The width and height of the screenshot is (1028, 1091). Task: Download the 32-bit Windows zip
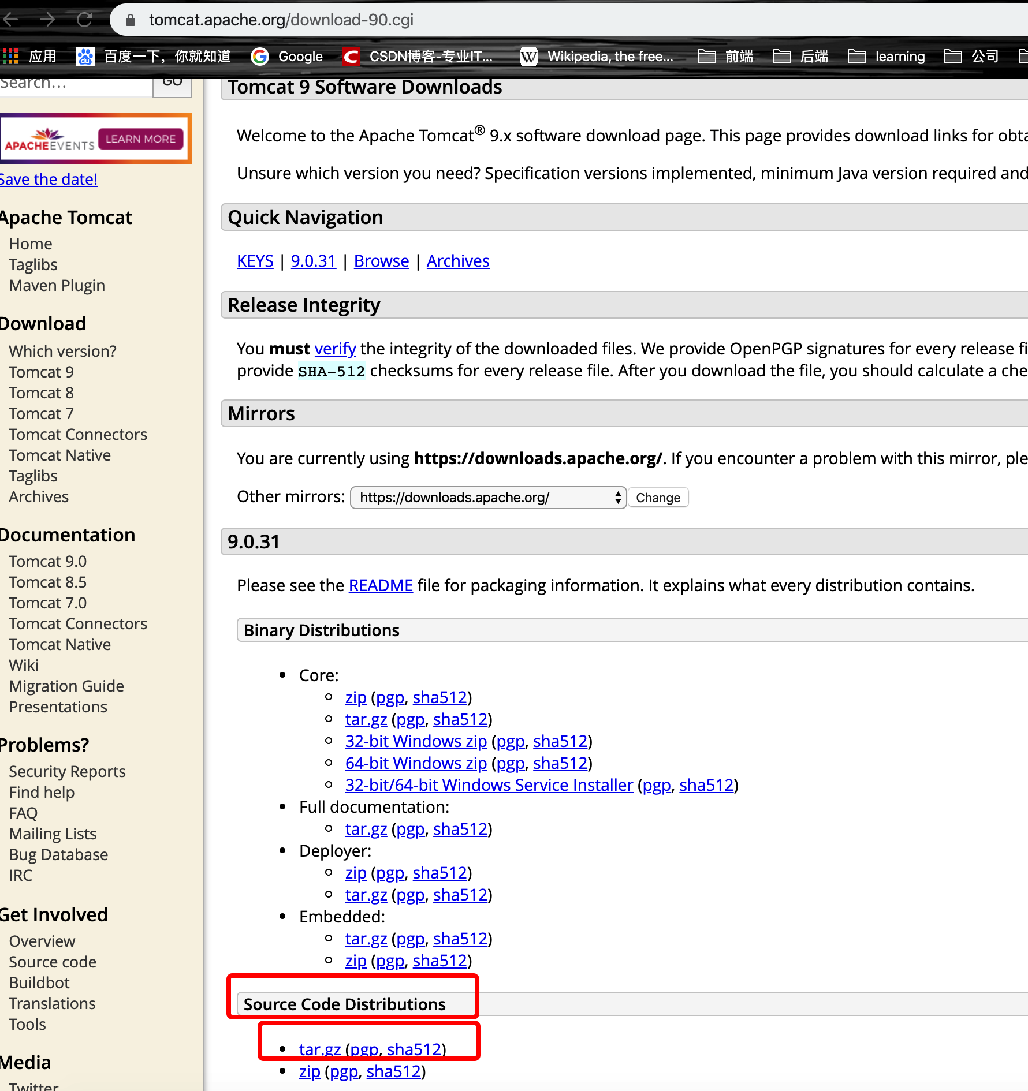[x=416, y=741]
